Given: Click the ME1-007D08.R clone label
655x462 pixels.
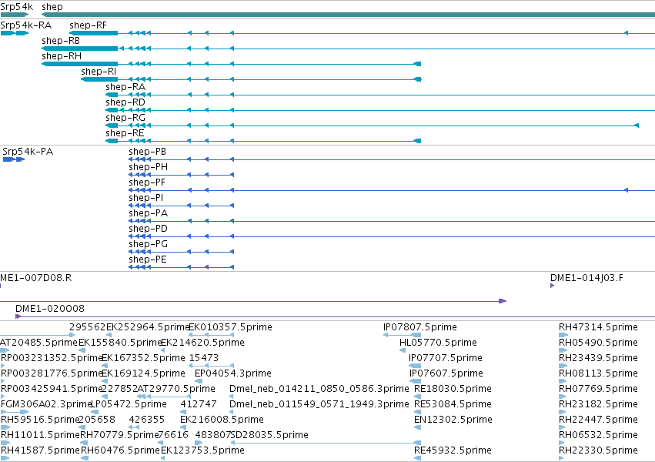Looking at the screenshot, I should click(x=36, y=278).
